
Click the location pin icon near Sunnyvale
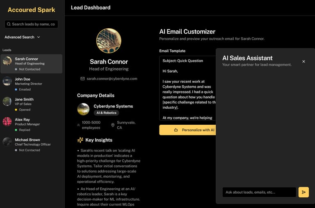(113, 125)
